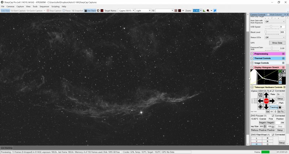This screenshot has height=154, width=289.
Task: Open Auto Gain with Auto Exposure dropdown
Action: [x=275, y=22]
